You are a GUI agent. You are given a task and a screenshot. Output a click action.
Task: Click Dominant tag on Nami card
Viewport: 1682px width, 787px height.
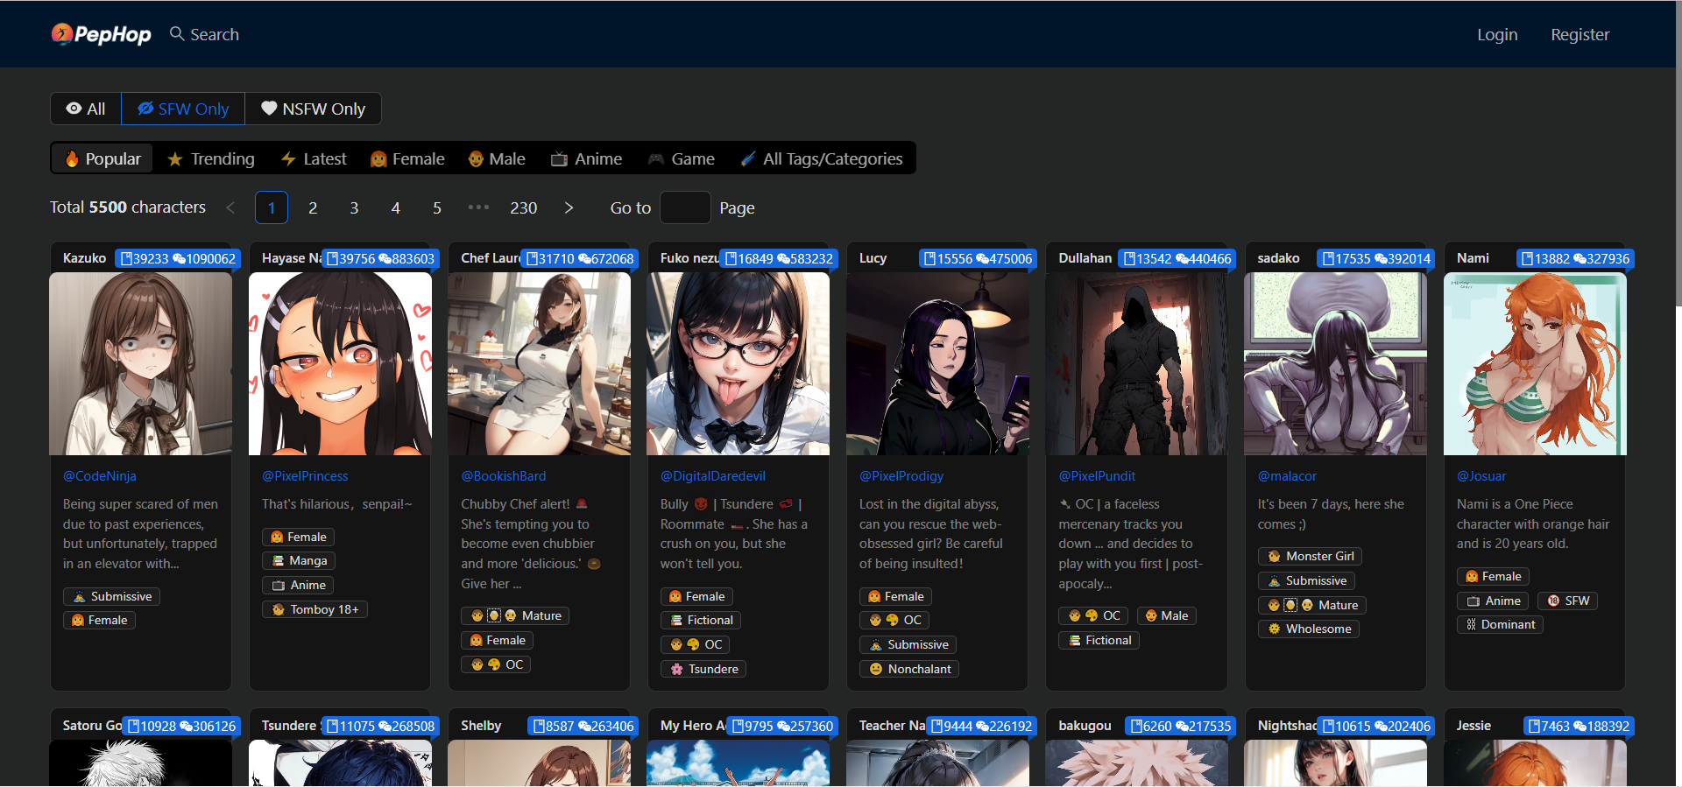[x=1500, y=624]
